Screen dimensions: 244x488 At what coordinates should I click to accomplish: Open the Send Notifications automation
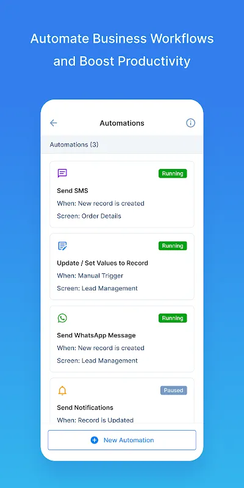click(122, 401)
